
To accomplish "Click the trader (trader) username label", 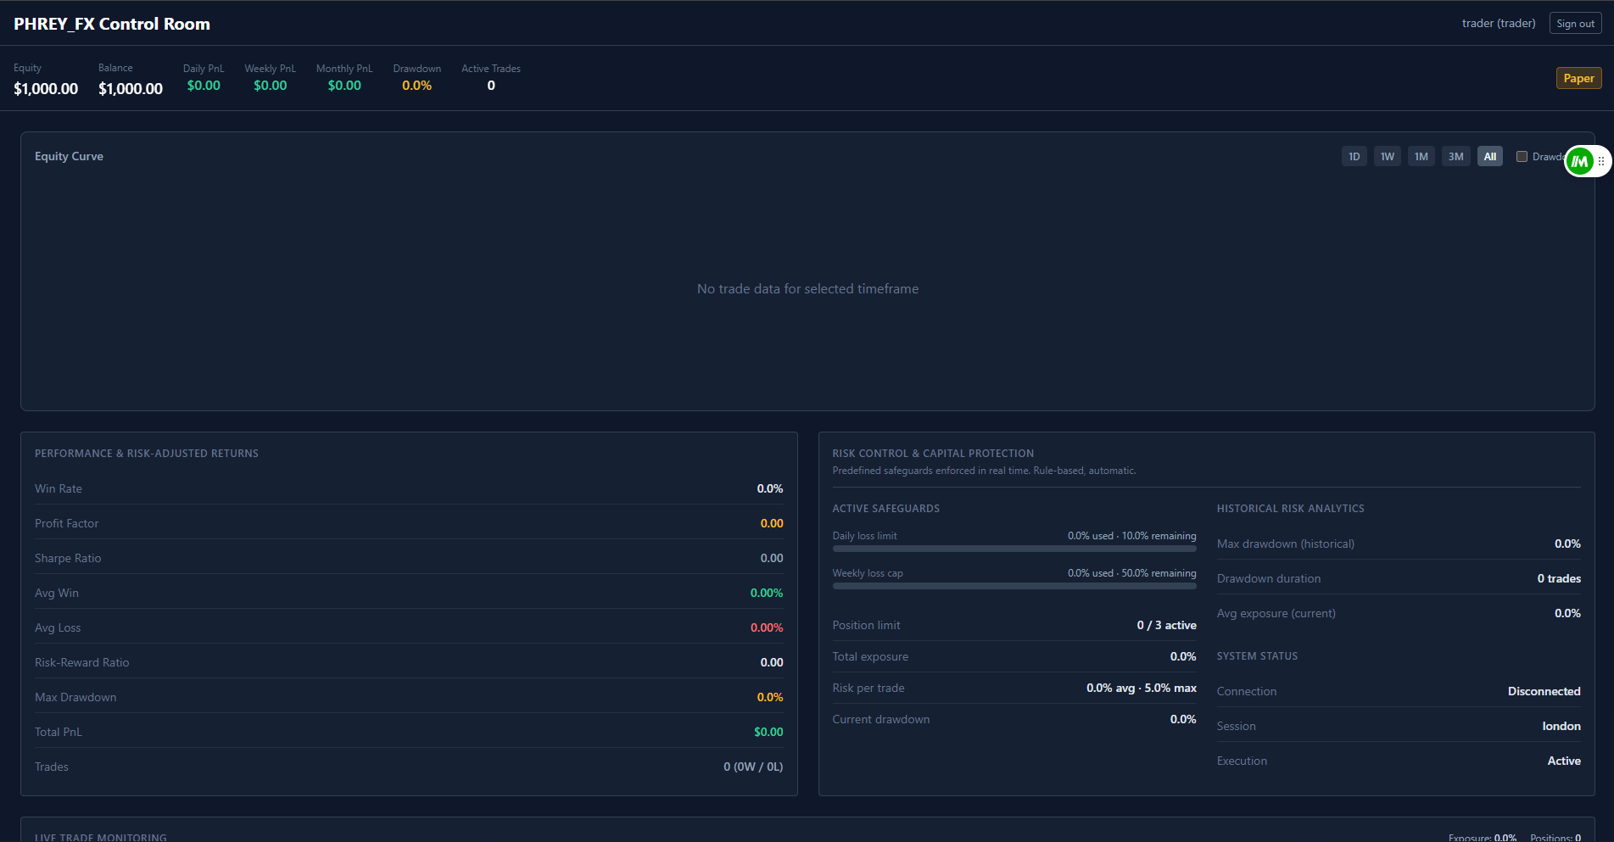I will 1498,24.
